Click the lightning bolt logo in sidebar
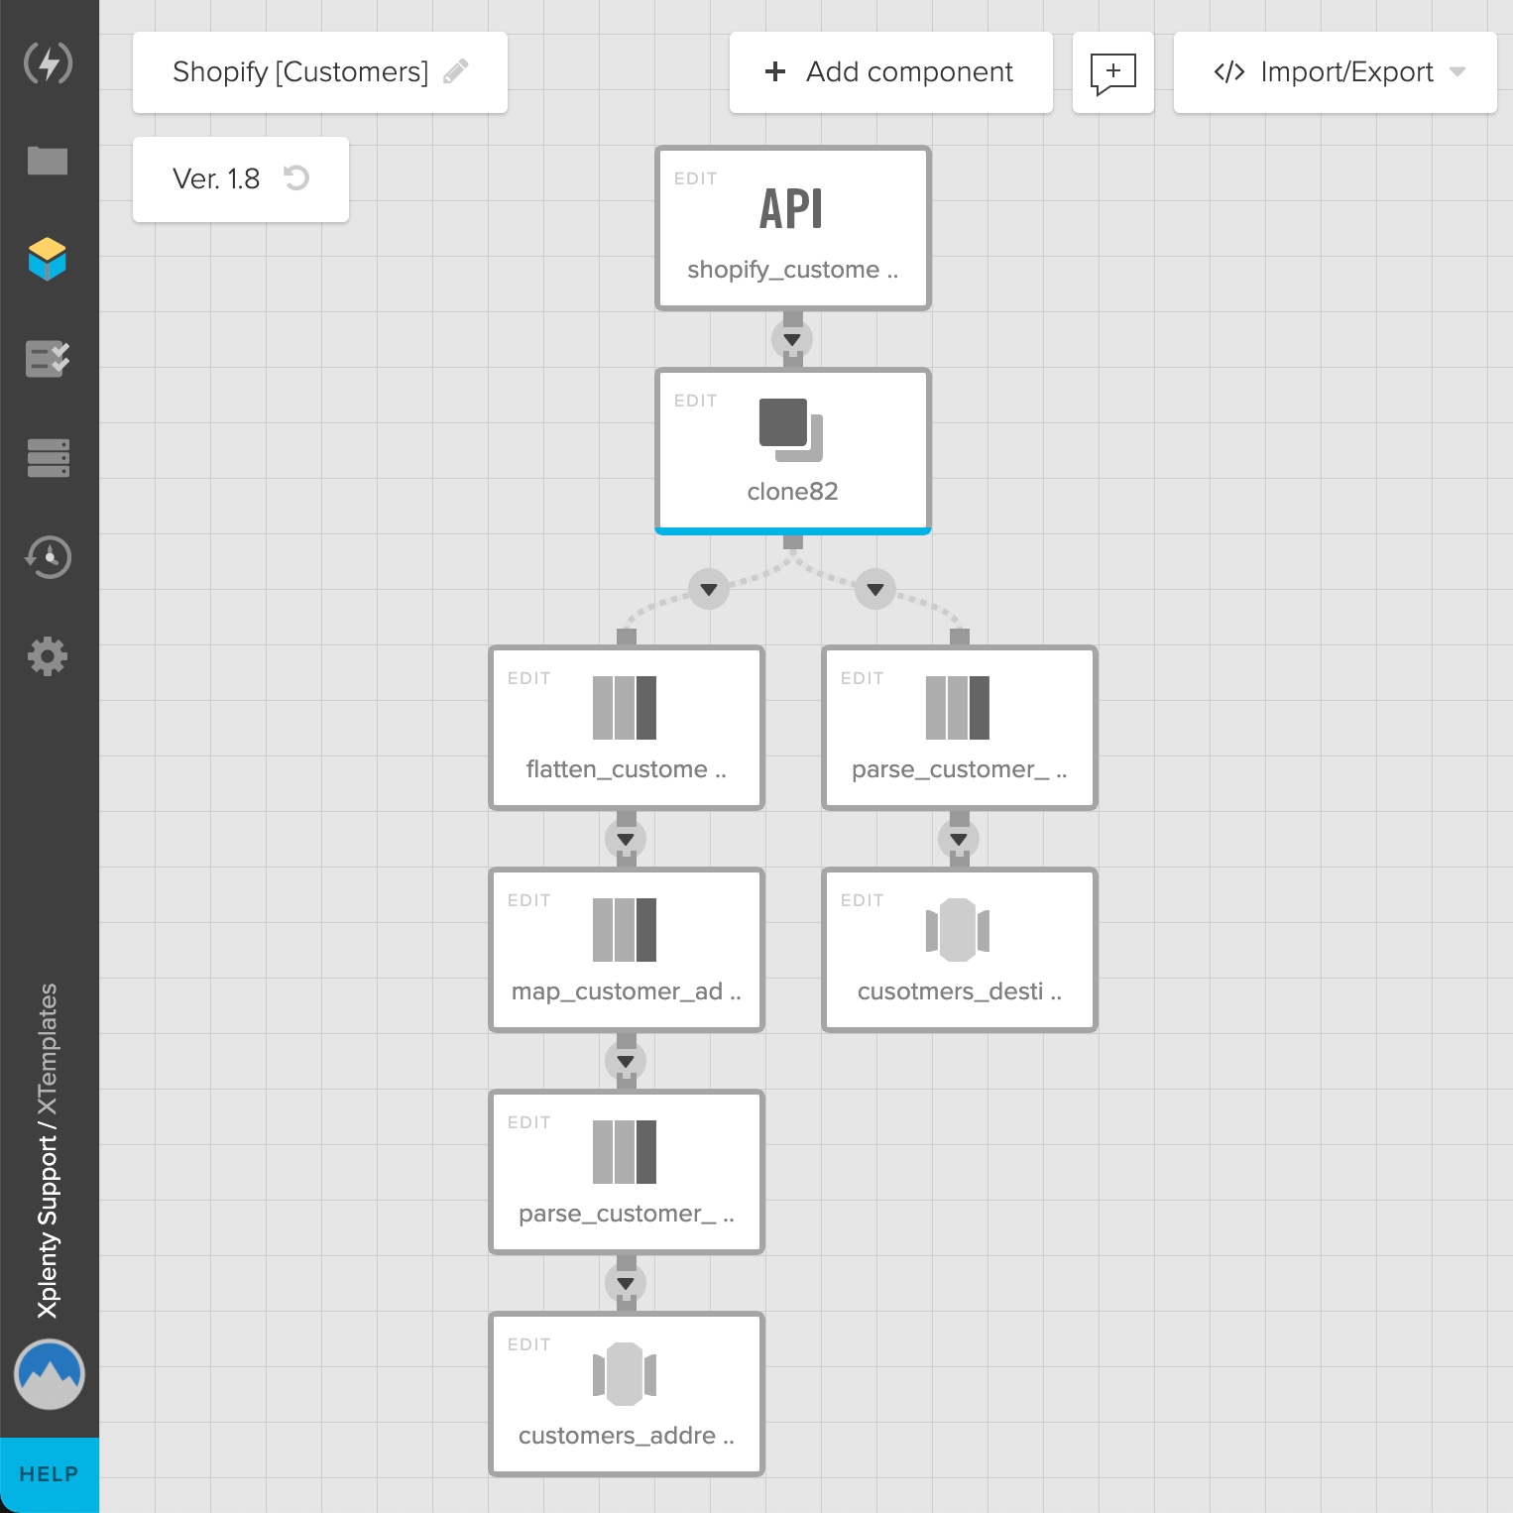 [48, 63]
